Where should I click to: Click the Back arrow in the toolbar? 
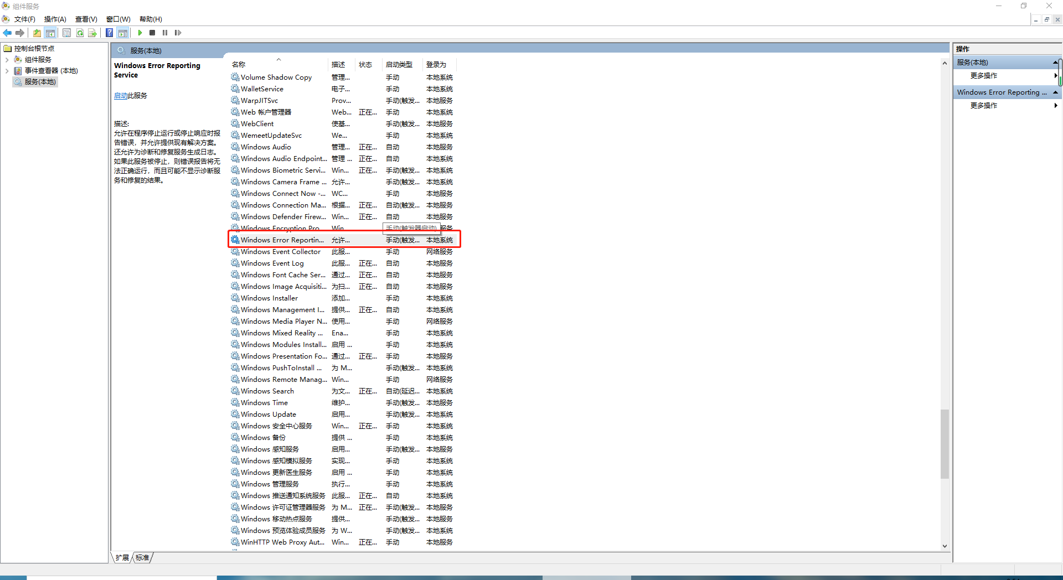pos(7,33)
